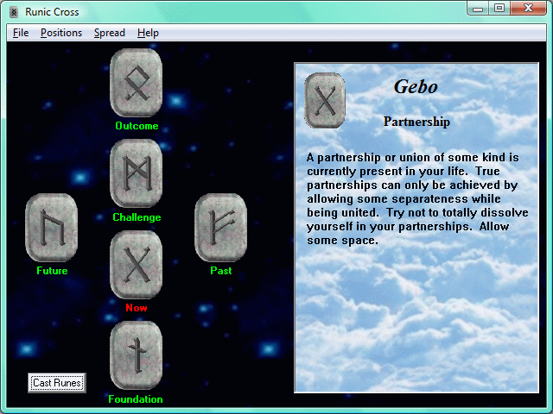Click the green Outcome label

pyautogui.click(x=137, y=126)
